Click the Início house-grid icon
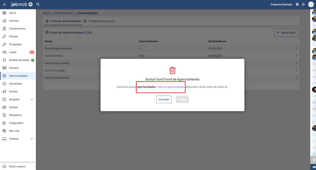Viewport: 316px width, 170px height. [4, 13]
